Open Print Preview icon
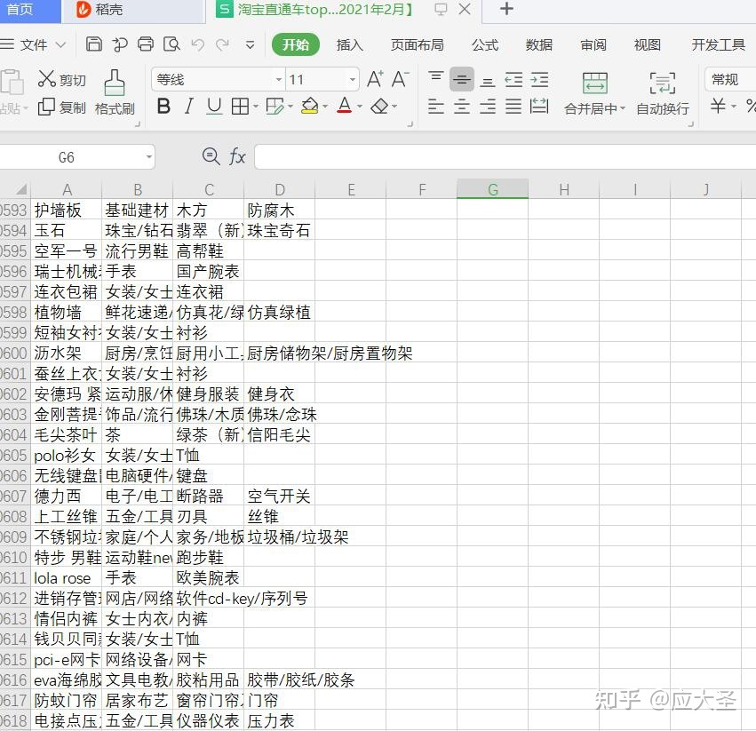The height and width of the screenshot is (731, 756). (171, 44)
